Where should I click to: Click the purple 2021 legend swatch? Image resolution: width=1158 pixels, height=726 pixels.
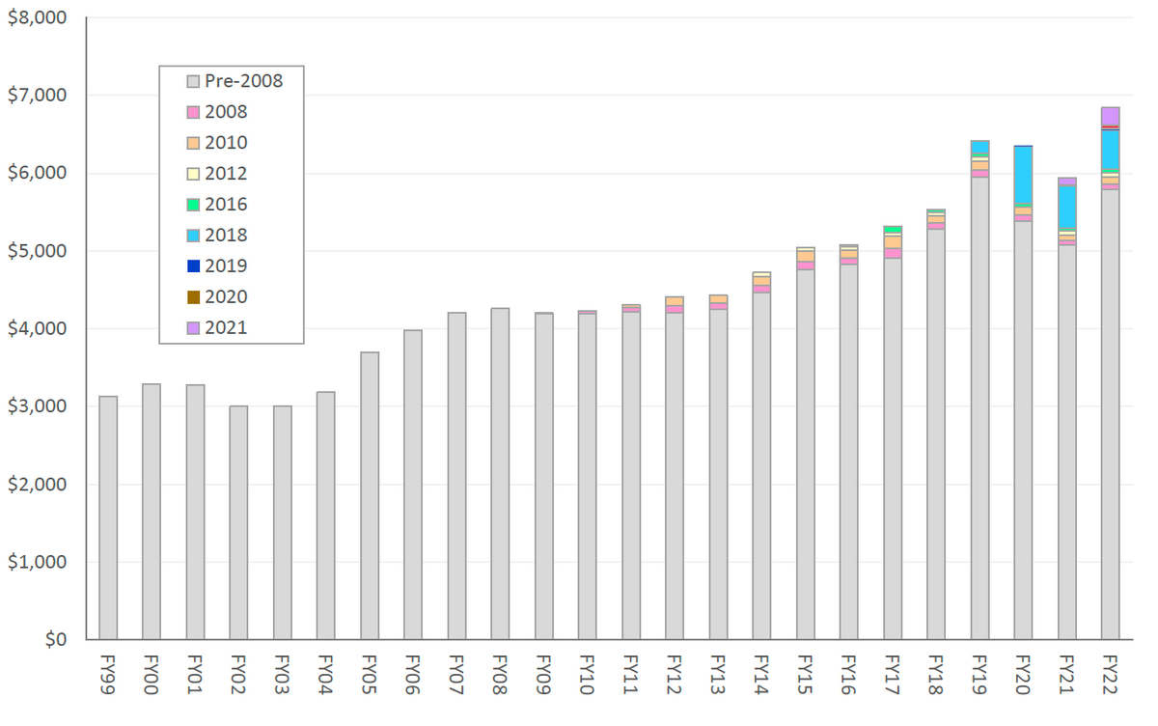tap(193, 328)
